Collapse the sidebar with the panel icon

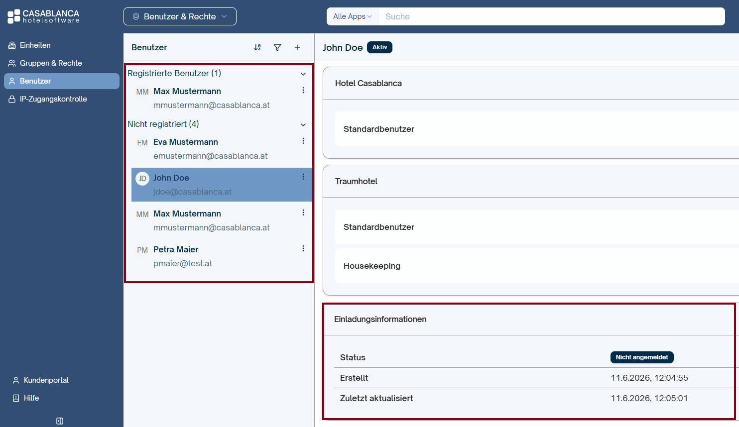[60, 421]
